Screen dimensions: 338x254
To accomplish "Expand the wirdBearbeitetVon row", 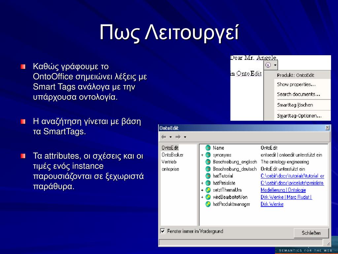I will [202, 197].
